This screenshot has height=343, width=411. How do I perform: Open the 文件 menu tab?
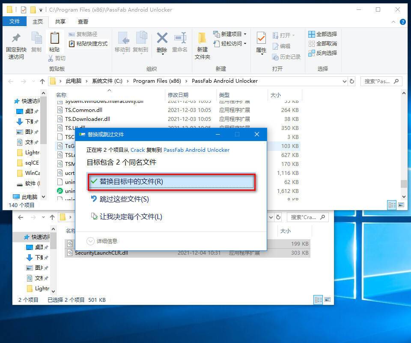tap(15, 21)
